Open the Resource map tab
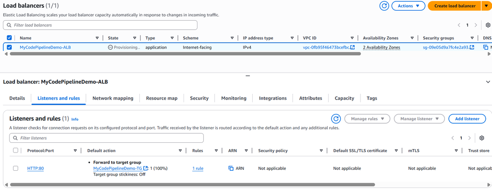The image size is (492, 189). click(161, 98)
